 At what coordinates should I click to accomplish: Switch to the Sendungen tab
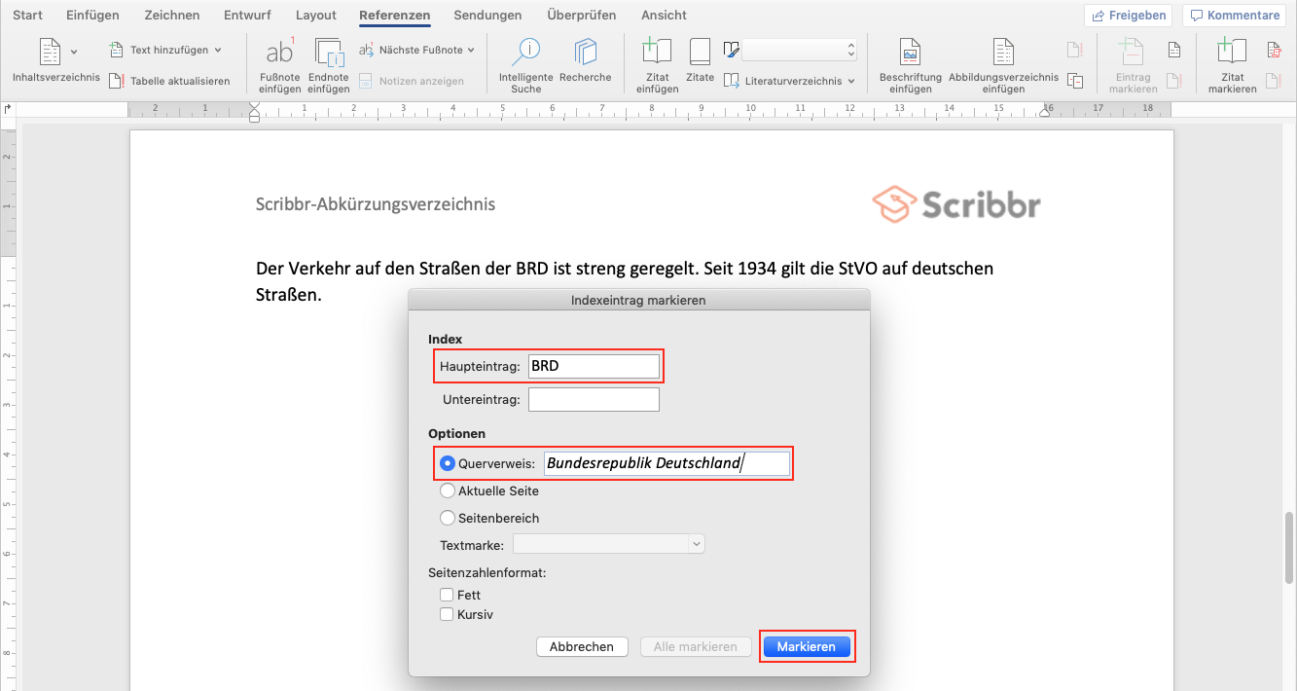(487, 15)
